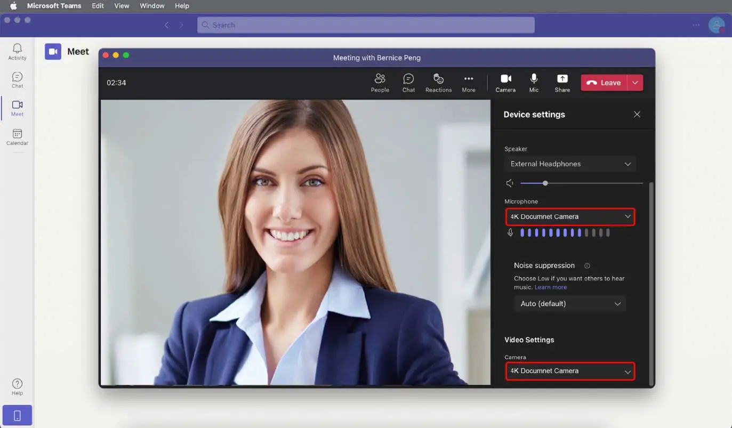732x428 pixels.
Task: Click the Video Settings heading
Action: click(529, 340)
